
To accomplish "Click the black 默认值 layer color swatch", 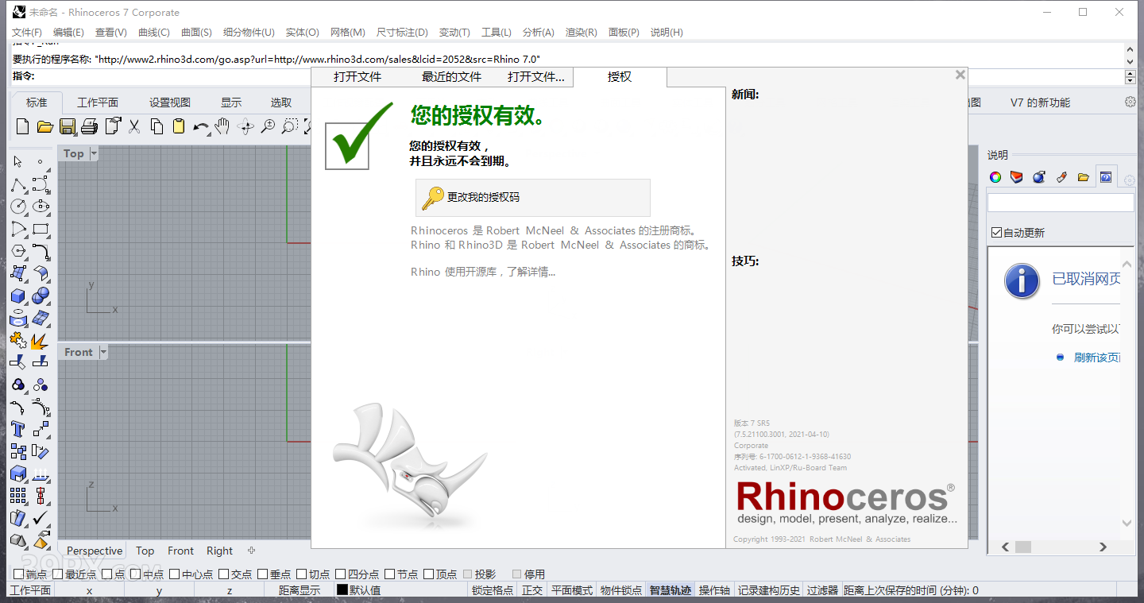I will (342, 590).
